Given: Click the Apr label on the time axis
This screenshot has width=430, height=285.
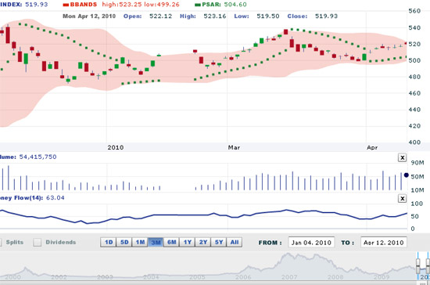Looking at the screenshot, I should 372,147.
